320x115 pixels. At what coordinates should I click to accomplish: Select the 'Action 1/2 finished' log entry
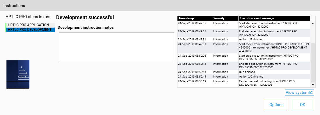tap(244, 39)
